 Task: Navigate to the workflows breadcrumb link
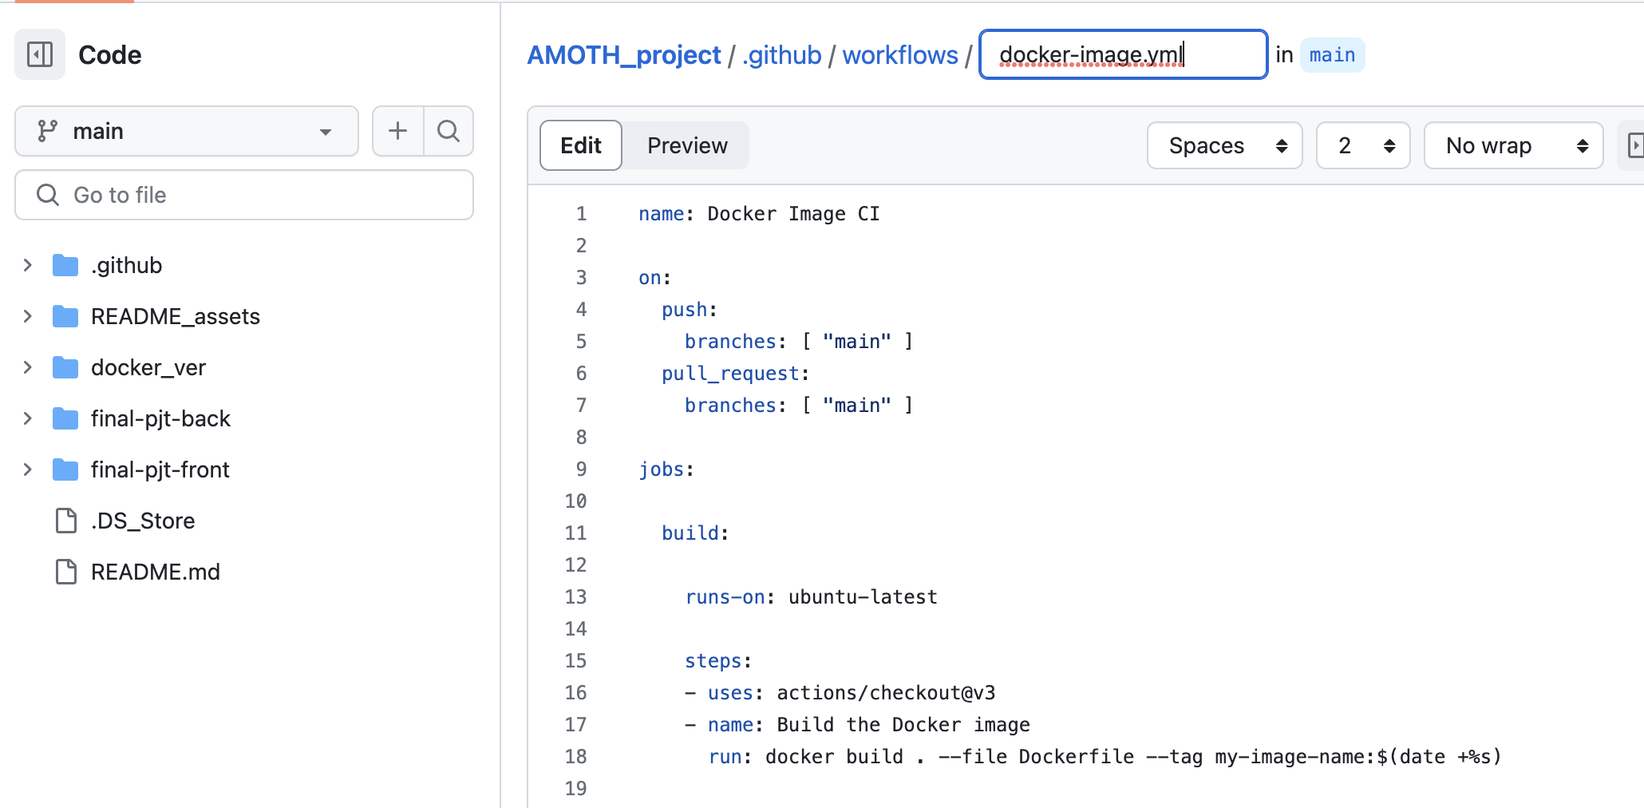pyautogui.click(x=900, y=54)
